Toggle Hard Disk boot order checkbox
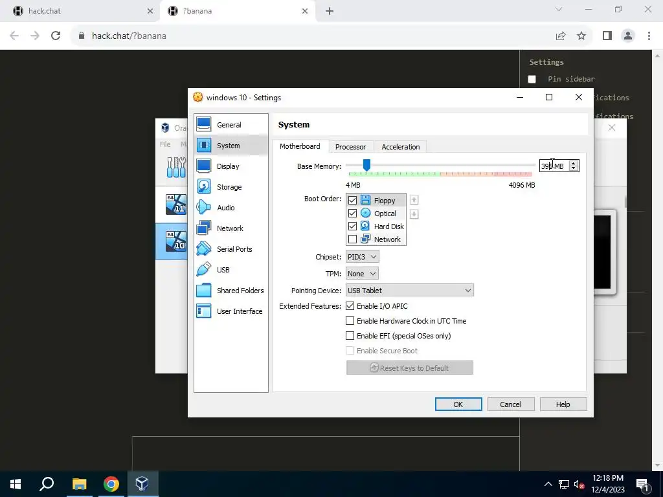The width and height of the screenshot is (663, 497). (x=352, y=226)
